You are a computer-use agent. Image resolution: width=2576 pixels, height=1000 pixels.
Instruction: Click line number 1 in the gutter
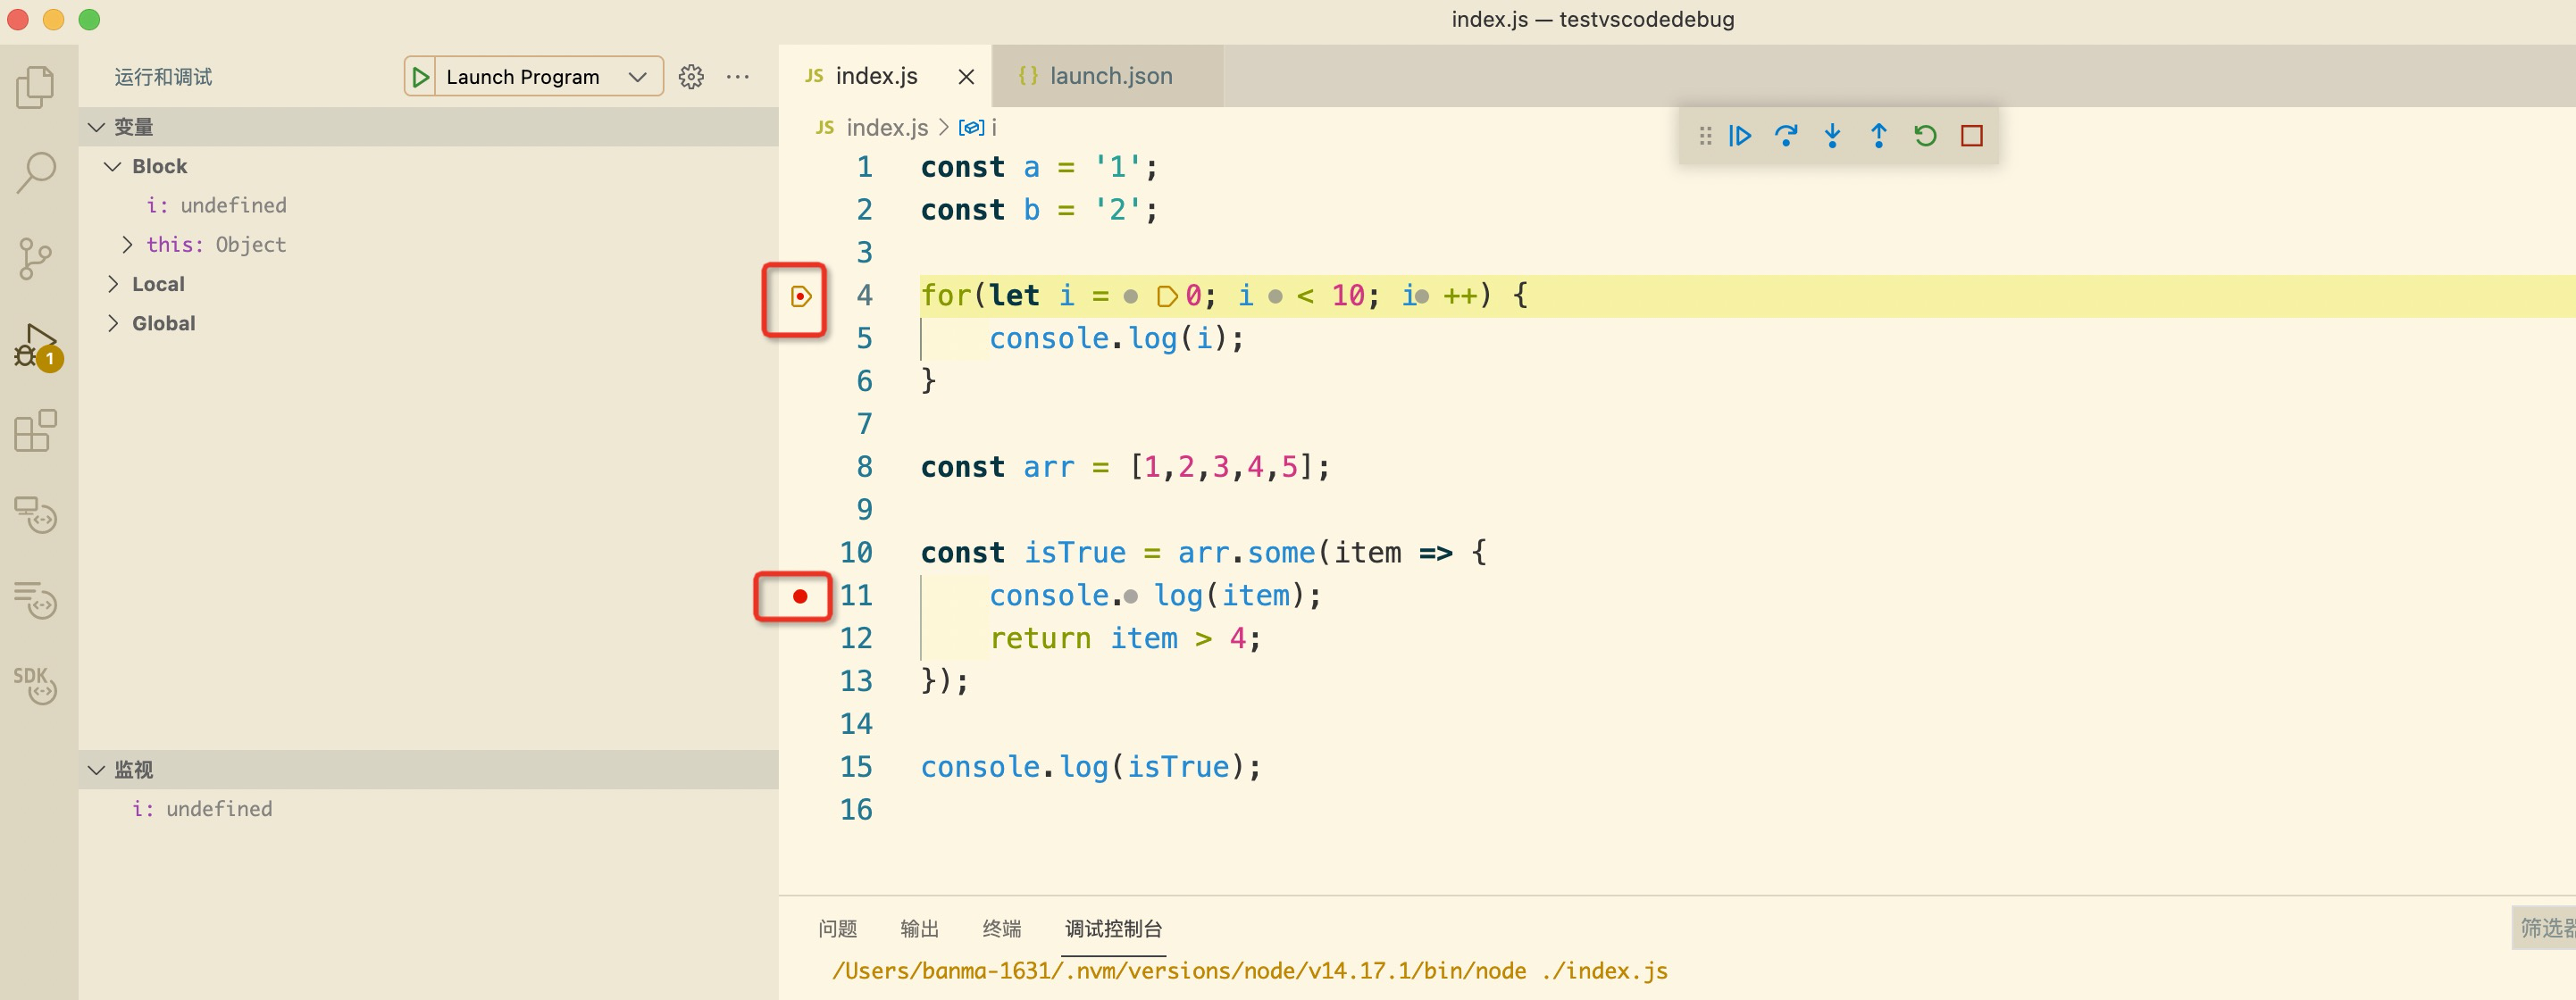point(865,167)
